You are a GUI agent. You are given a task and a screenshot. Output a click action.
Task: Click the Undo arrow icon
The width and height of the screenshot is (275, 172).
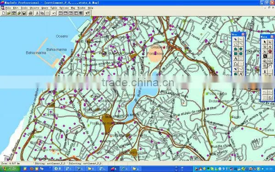54,13
